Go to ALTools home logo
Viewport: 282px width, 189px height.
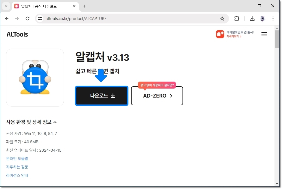(x=17, y=34)
